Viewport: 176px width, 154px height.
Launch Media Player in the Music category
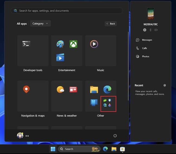pyautogui.click(x=94, y=44)
